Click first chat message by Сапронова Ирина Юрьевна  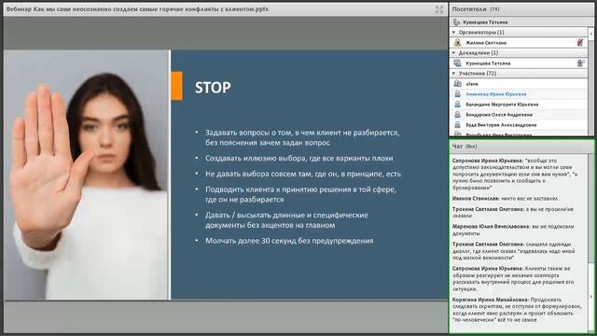515,175
